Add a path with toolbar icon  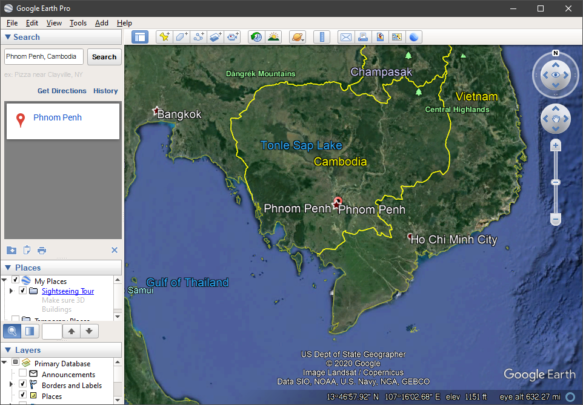click(x=199, y=37)
